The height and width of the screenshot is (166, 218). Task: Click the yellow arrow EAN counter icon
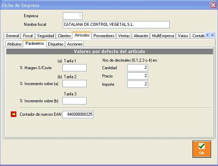[x=13, y=114]
